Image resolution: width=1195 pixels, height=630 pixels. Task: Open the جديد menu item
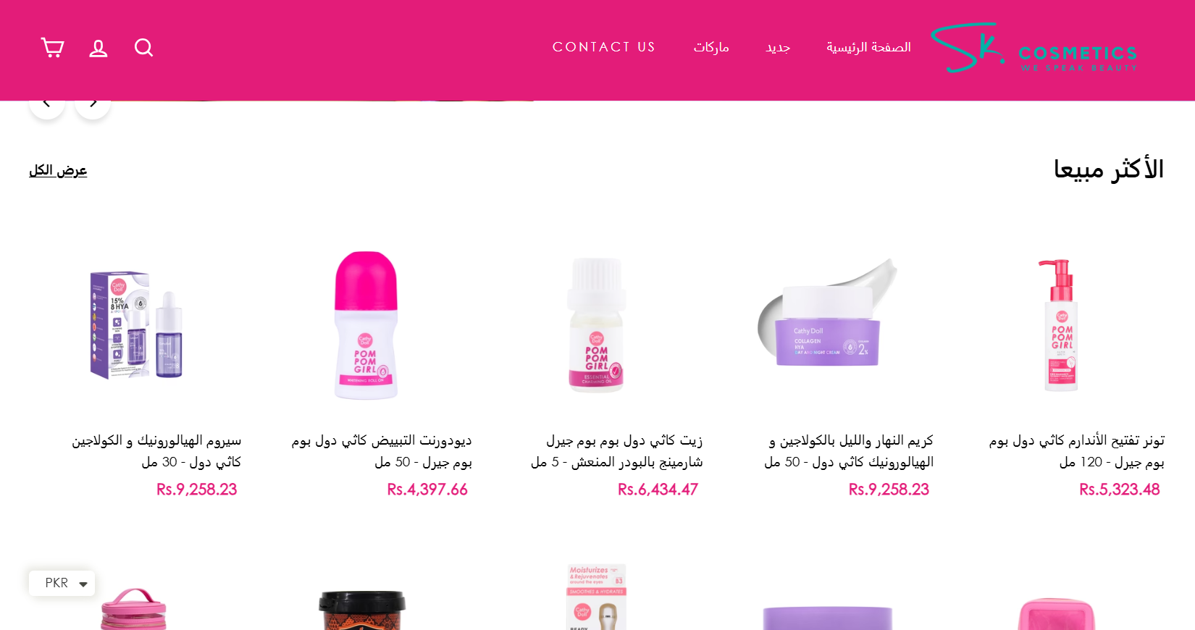click(x=778, y=47)
